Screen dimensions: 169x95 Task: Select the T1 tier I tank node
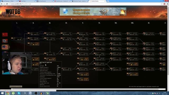click(x=17, y=39)
